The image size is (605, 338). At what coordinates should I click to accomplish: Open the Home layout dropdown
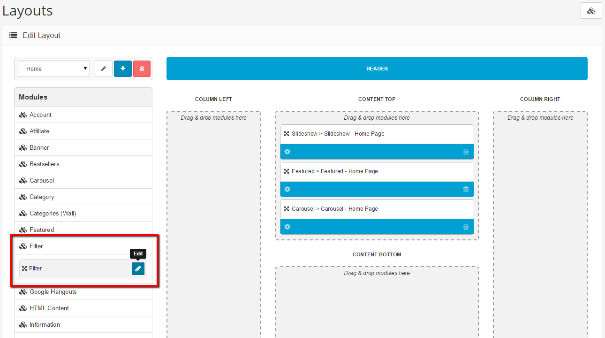[54, 69]
